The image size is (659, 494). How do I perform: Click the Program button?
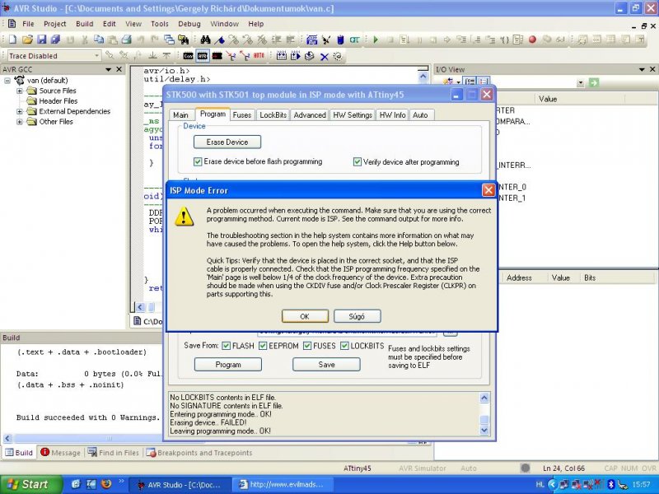coord(228,365)
